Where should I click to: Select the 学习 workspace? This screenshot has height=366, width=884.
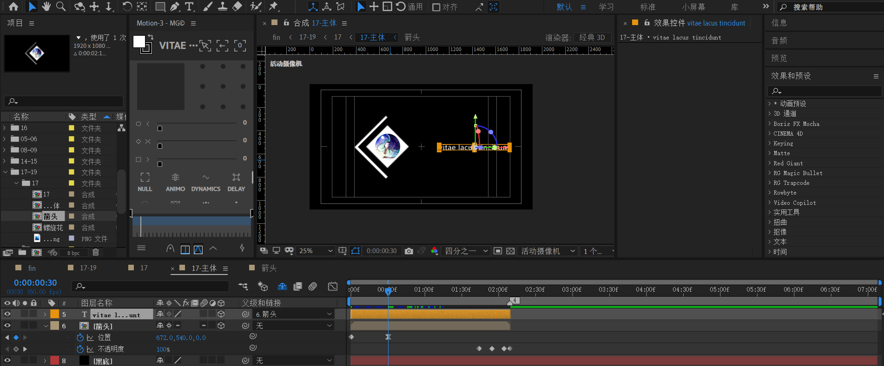coord(606,7)
